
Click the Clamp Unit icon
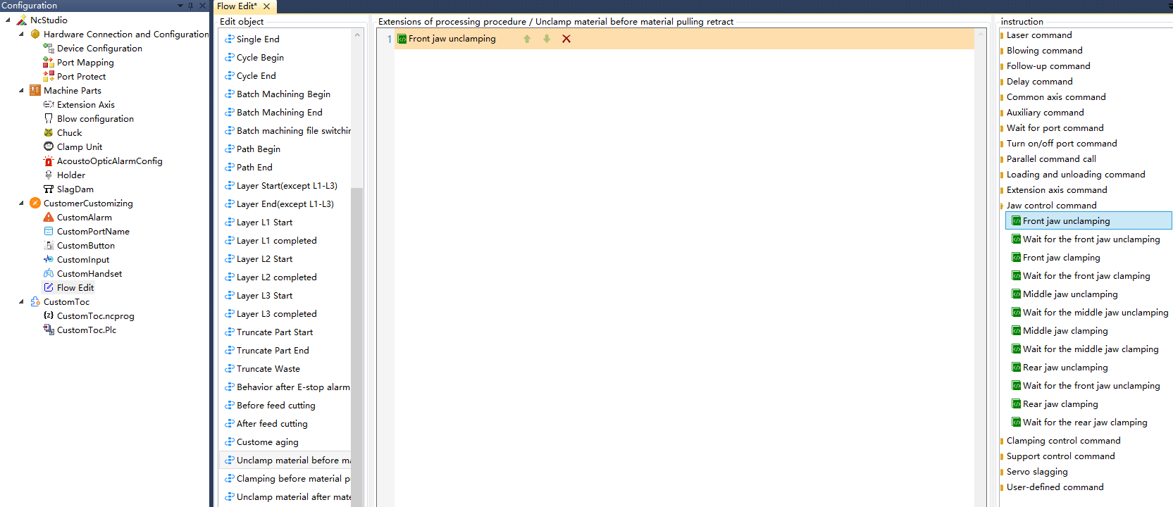tap(49, 147)
